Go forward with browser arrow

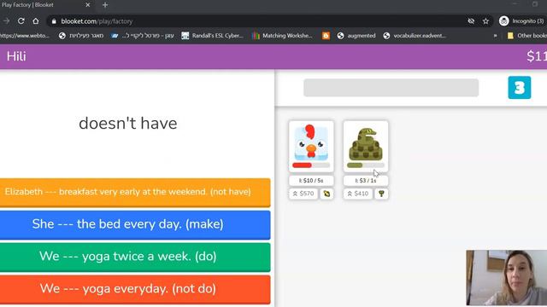[6, 21]
